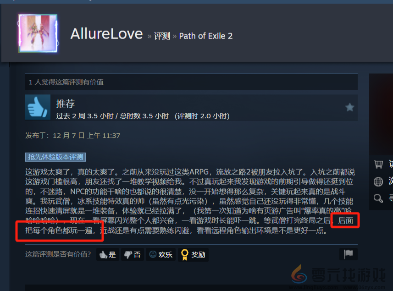Vote 否 to mark review unhelpful
This screenshot has height=291, width=393.
point(133,255)
